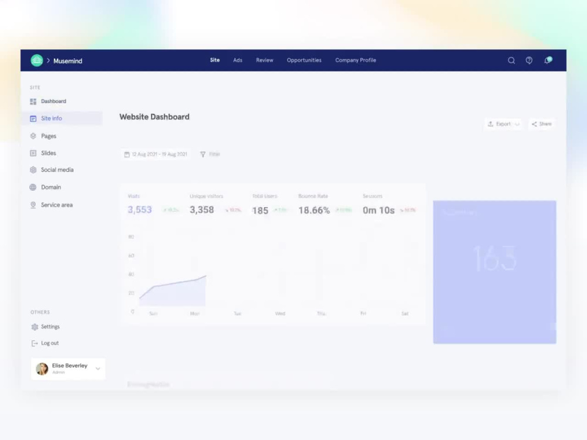Click the Log out arrow icon
This screenshot has width=587, height=440.
pyautogui.click(x=35, y=343)
